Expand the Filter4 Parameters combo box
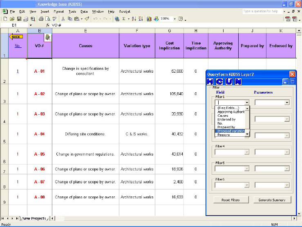302x227 pixels. click(x=287, y=152)
